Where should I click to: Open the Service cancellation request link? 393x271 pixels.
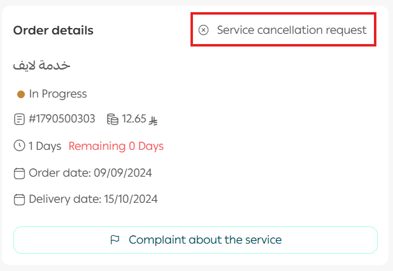pos(291,30)
